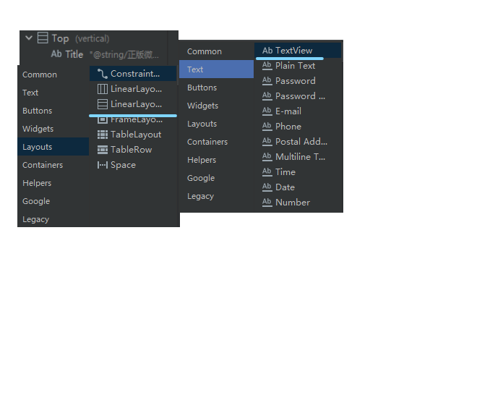Pick the ConstraintLayout icon item

133,74
